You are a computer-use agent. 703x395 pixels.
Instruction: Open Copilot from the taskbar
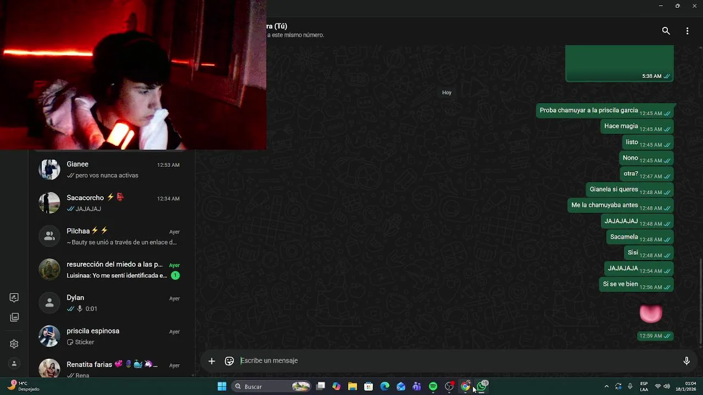(337, 387)
